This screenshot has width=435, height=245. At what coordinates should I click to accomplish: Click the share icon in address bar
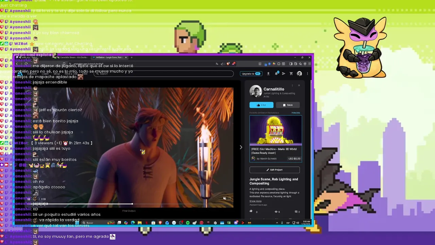pyautogui.click(x=222, y=64)
